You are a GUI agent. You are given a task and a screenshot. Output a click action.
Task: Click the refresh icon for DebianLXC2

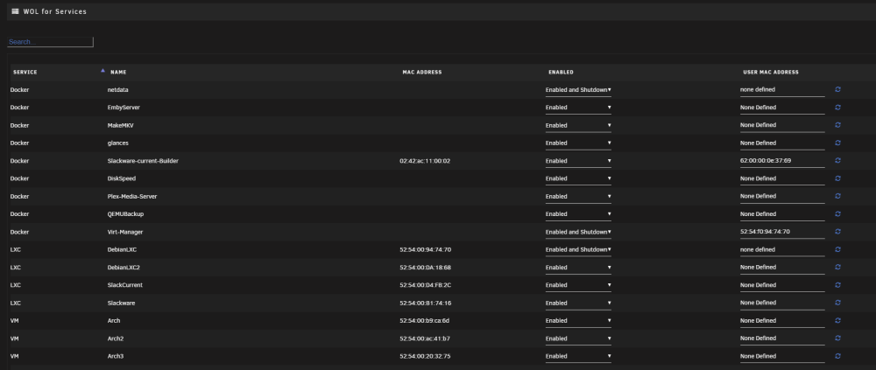837,268
